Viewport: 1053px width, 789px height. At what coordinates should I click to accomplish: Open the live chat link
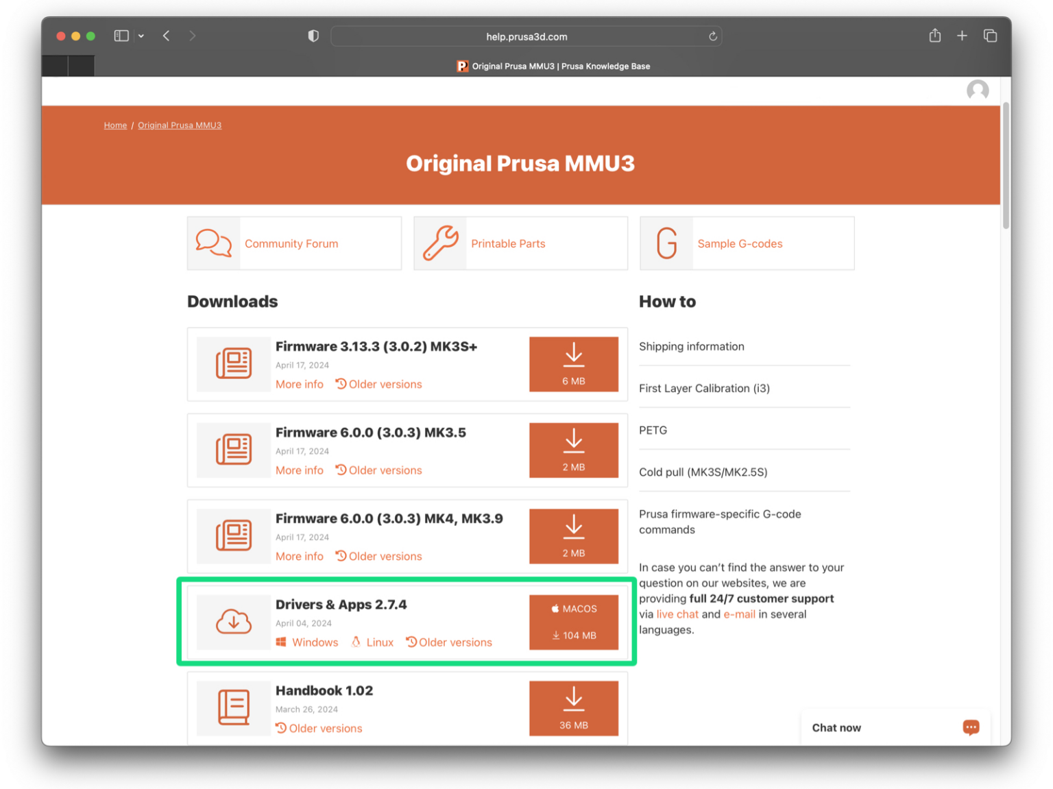pos(677,614)
